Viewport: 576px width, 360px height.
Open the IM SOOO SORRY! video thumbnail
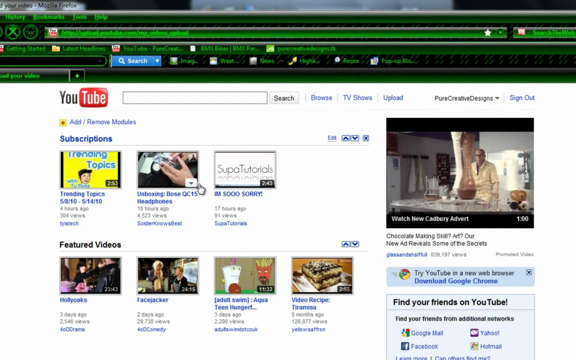tap(245, 169)
